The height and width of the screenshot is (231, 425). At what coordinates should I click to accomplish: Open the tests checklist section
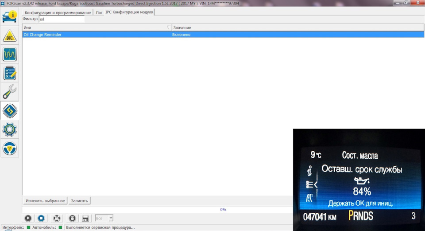tap(9, 73)
